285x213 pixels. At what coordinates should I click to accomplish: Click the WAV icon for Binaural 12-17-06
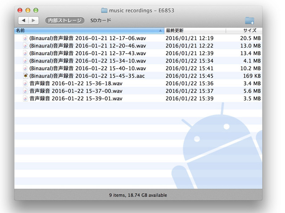point(25,38)
